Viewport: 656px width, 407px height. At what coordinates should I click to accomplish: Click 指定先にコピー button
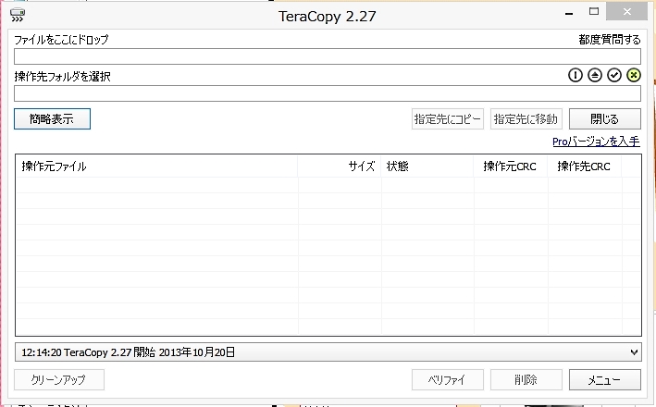[448, 119]
